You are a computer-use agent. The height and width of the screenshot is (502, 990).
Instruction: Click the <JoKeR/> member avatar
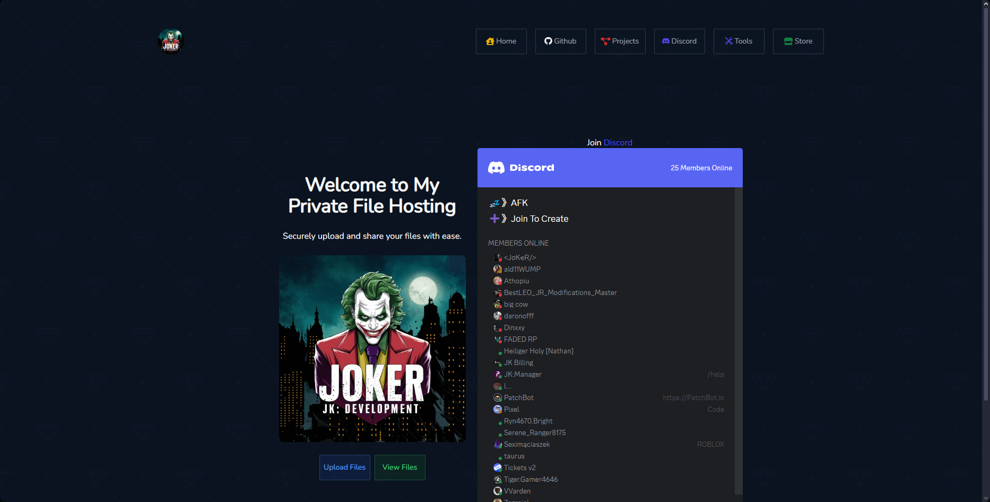[498, 258]
